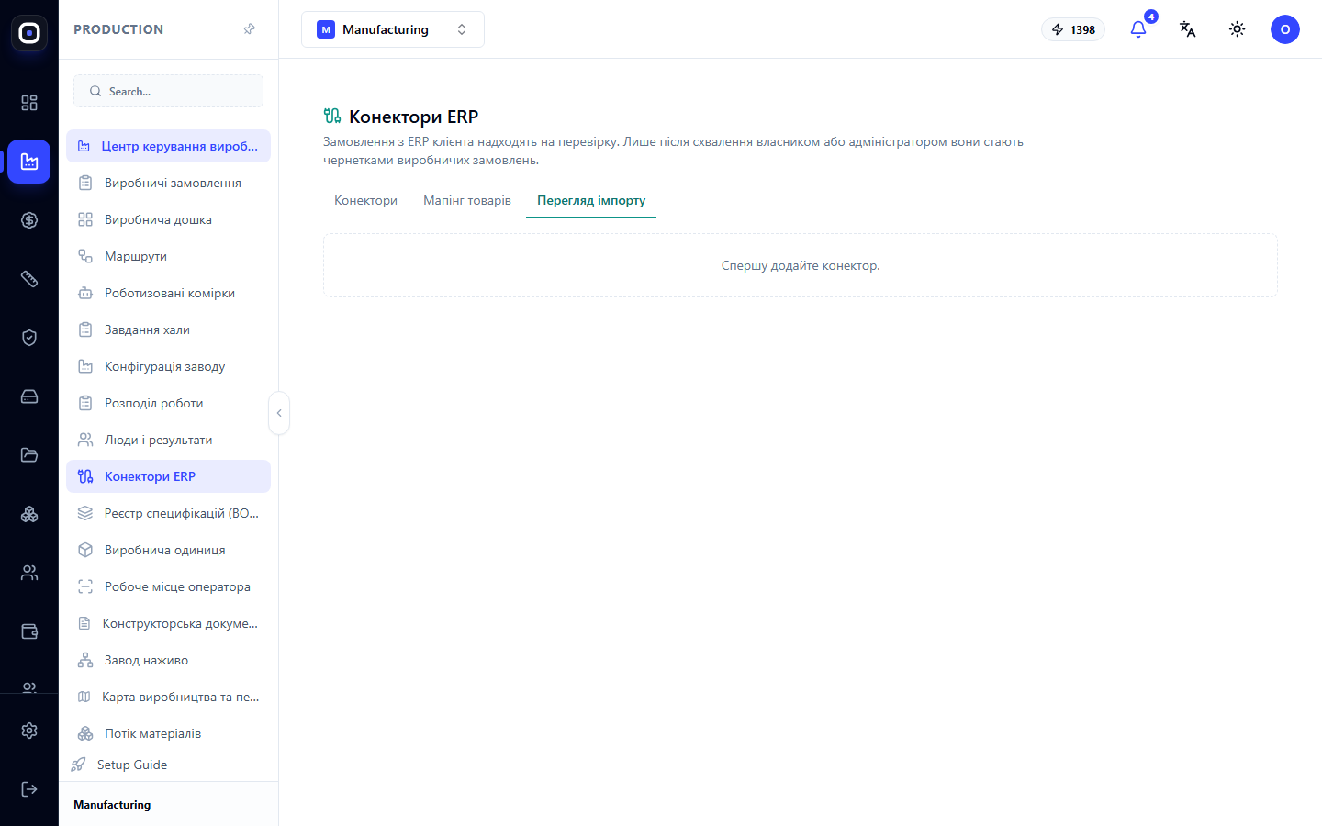Open the finance dollar icon in left rail
This screenshot has height=826, width=1322.
(x=29, y=220)
